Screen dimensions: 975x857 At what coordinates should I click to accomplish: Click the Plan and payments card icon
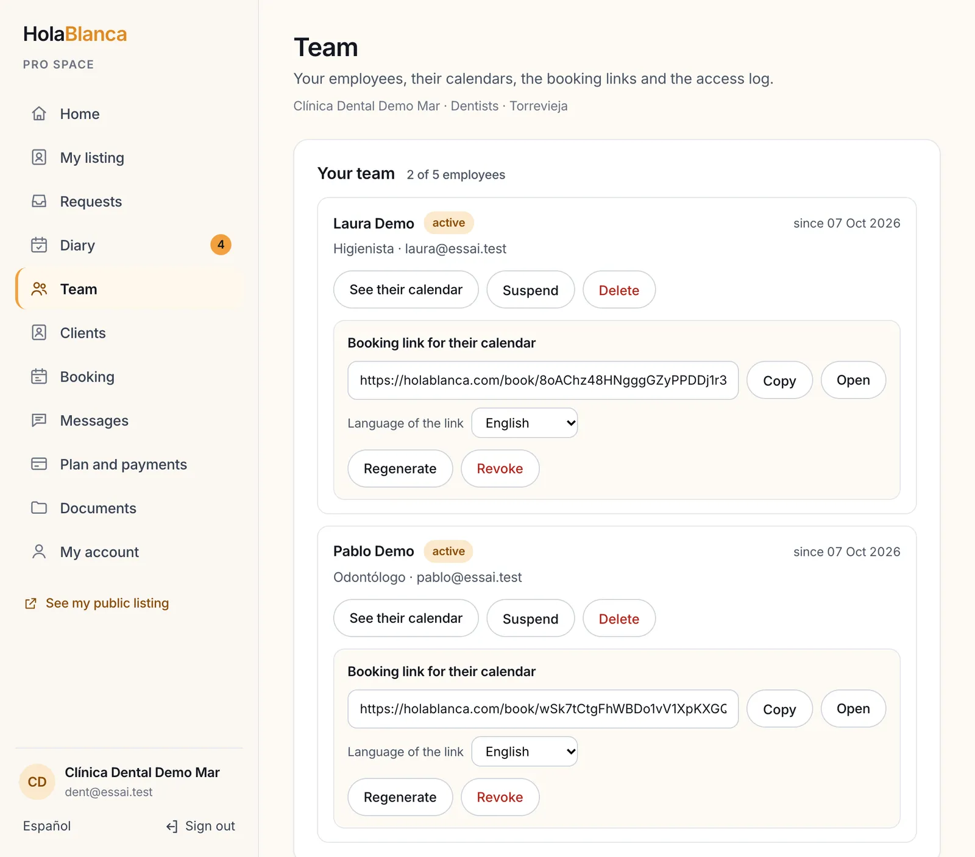tap(39, 464)
